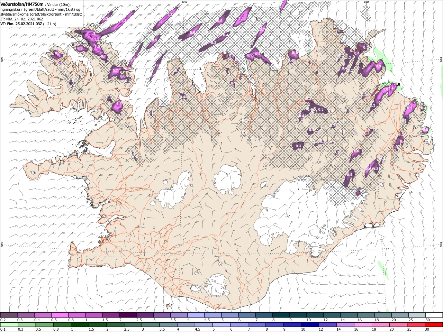Click the dark green 1 mm rain swatch
Screen dimensions: 443x332
[80, 325]
